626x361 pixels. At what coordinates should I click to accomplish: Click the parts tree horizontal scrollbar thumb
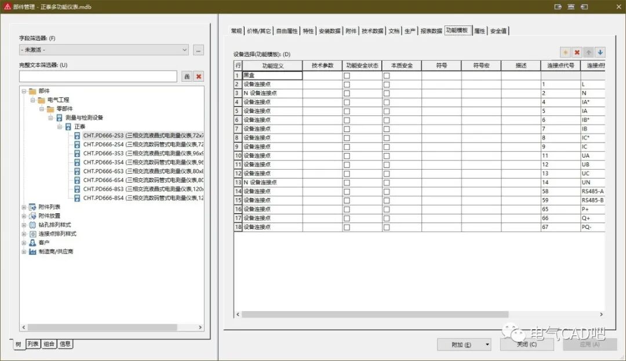(x=102, y=327)
